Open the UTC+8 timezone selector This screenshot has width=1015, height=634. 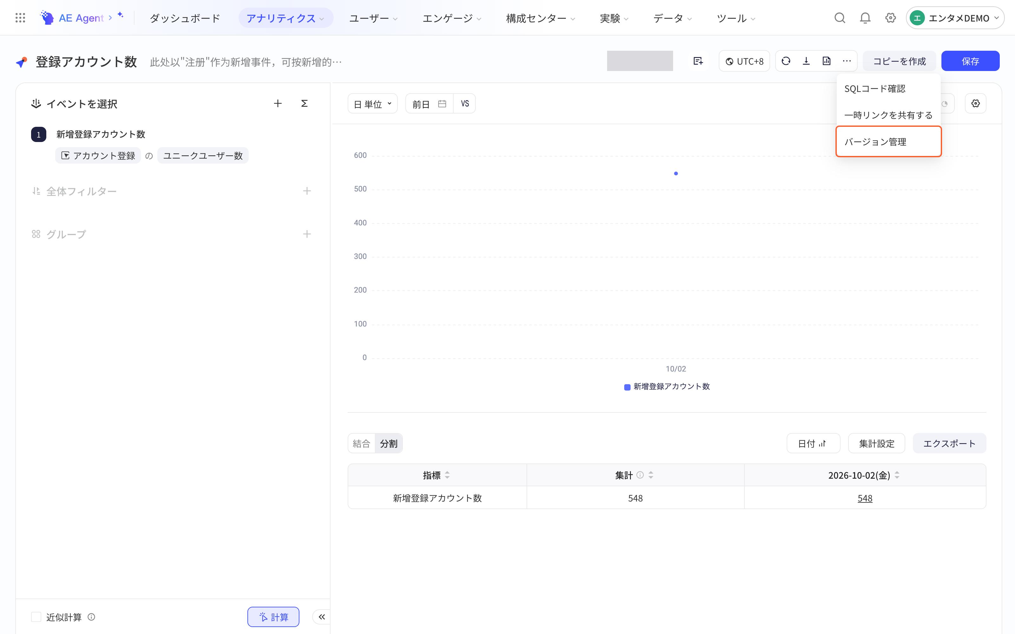(x=744, y=61)
